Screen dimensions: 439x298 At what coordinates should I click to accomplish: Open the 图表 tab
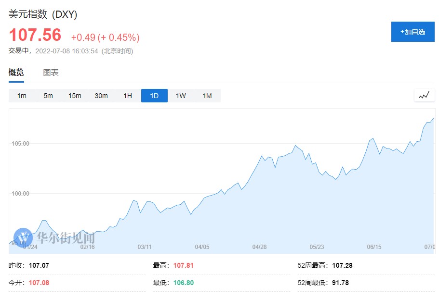51,73
